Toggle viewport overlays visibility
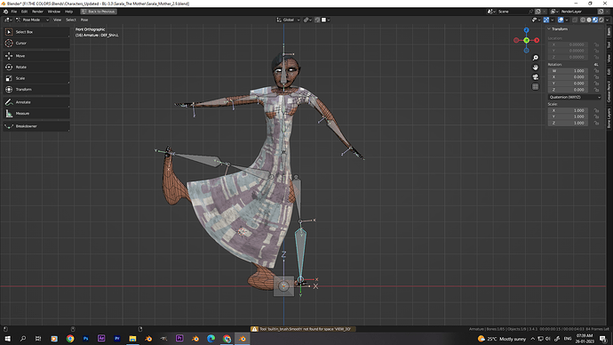Image resolution: width=613 pixels, height=345 pixels. 561,20
